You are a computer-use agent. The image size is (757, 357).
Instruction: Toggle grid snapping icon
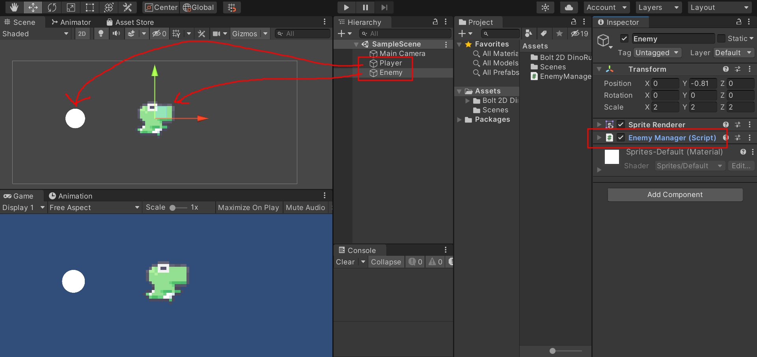(232, 7)
